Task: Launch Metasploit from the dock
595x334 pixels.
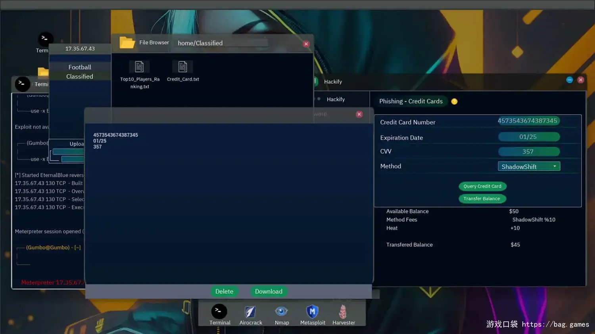Action: [312, 311]
